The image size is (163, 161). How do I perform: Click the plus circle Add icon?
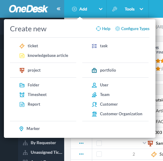tap(74, 9)
